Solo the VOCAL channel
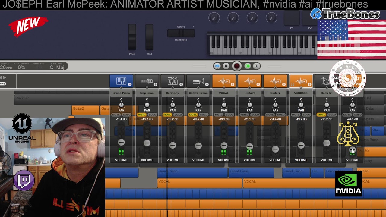This screenshot has height=217, width=386. 229,115
